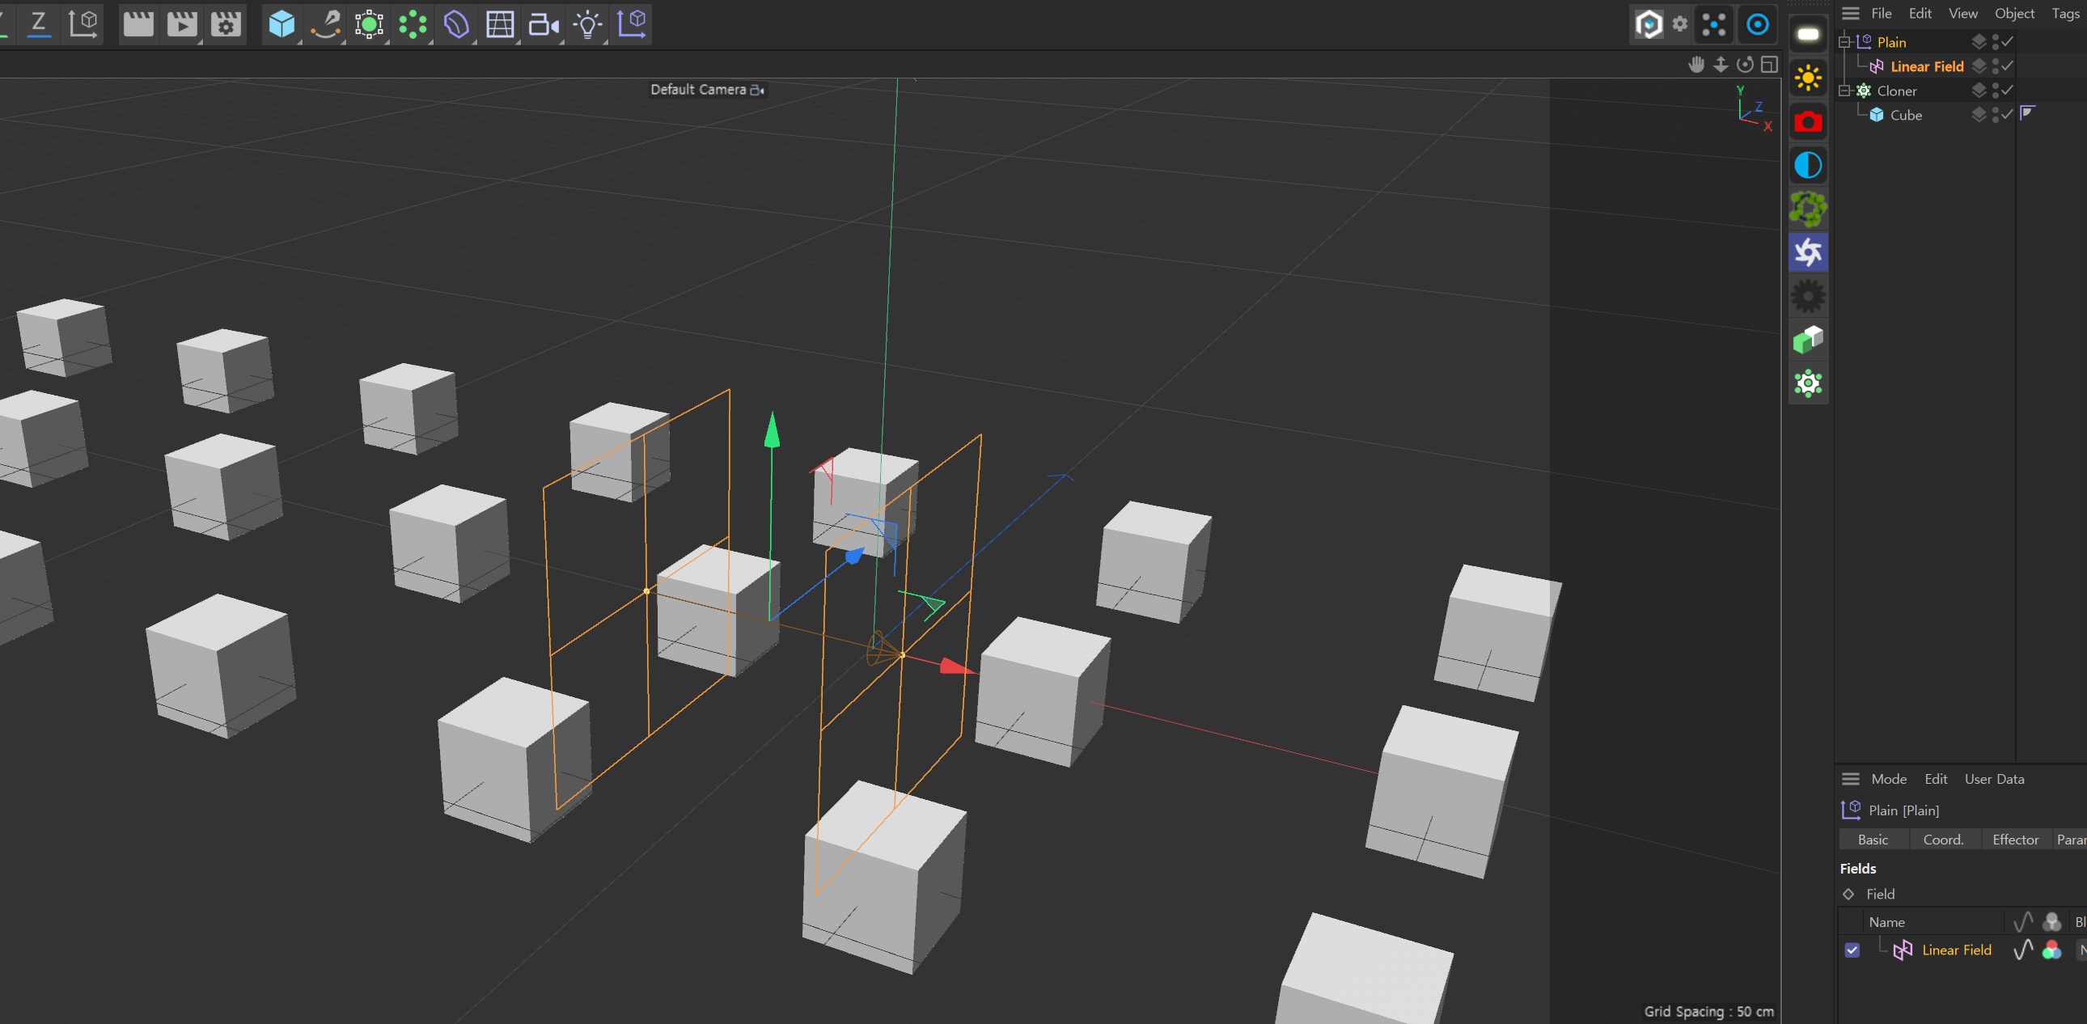Open Object Manager hamburger menu
Screen dimensions: 2087x1024
click(1851, 13)
